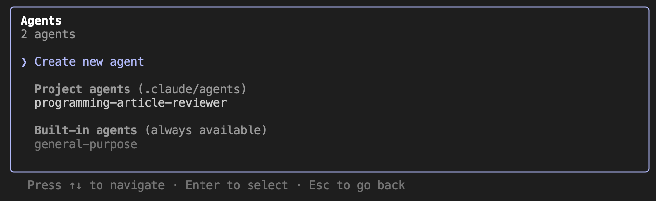Image resolution: width=656 pixels, height=201 pixels.
Task: Select the general-purpose built-in agent
Action: (86, 144)
